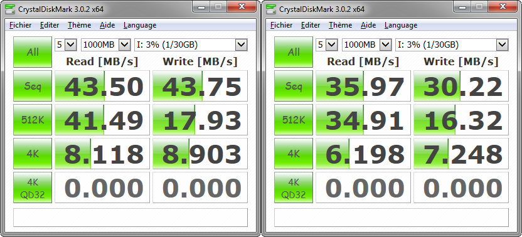522x237 pixels.
Task: Run All tests in left window
Action: [x=33, y=52]
